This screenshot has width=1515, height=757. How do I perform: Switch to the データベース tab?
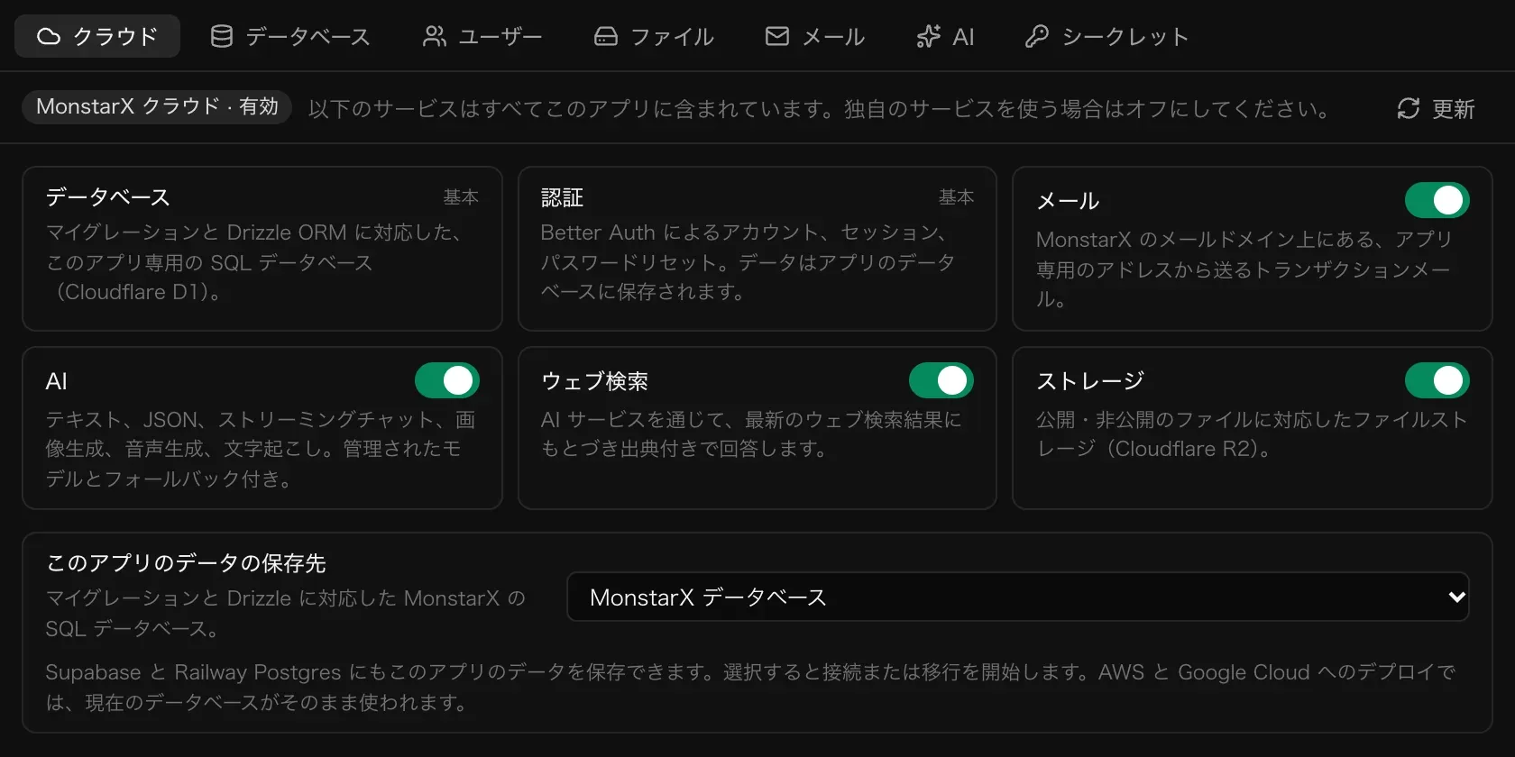pyautogui.click(x=290, y=36)
